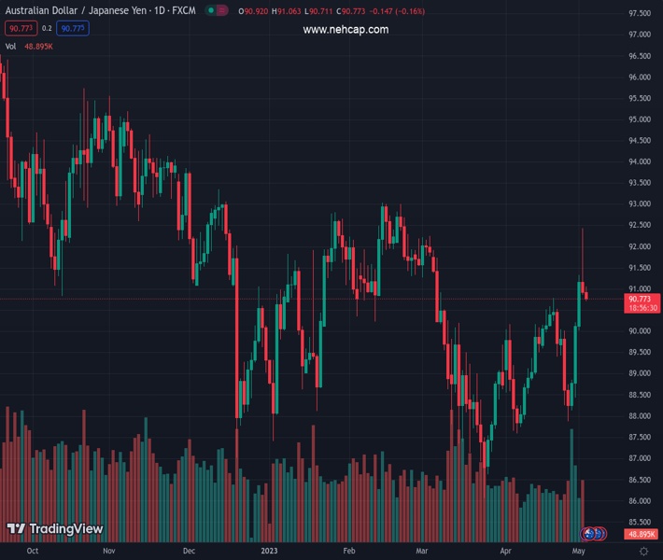
Task: Click the current price label 90.773 on axis
Action: click(x=642, y=299)
